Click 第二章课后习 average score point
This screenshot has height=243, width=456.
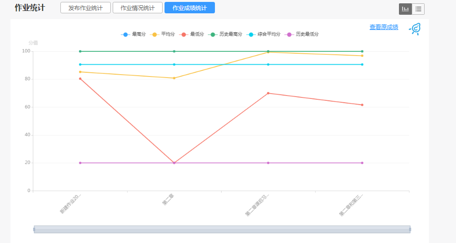tap(268, 52)
